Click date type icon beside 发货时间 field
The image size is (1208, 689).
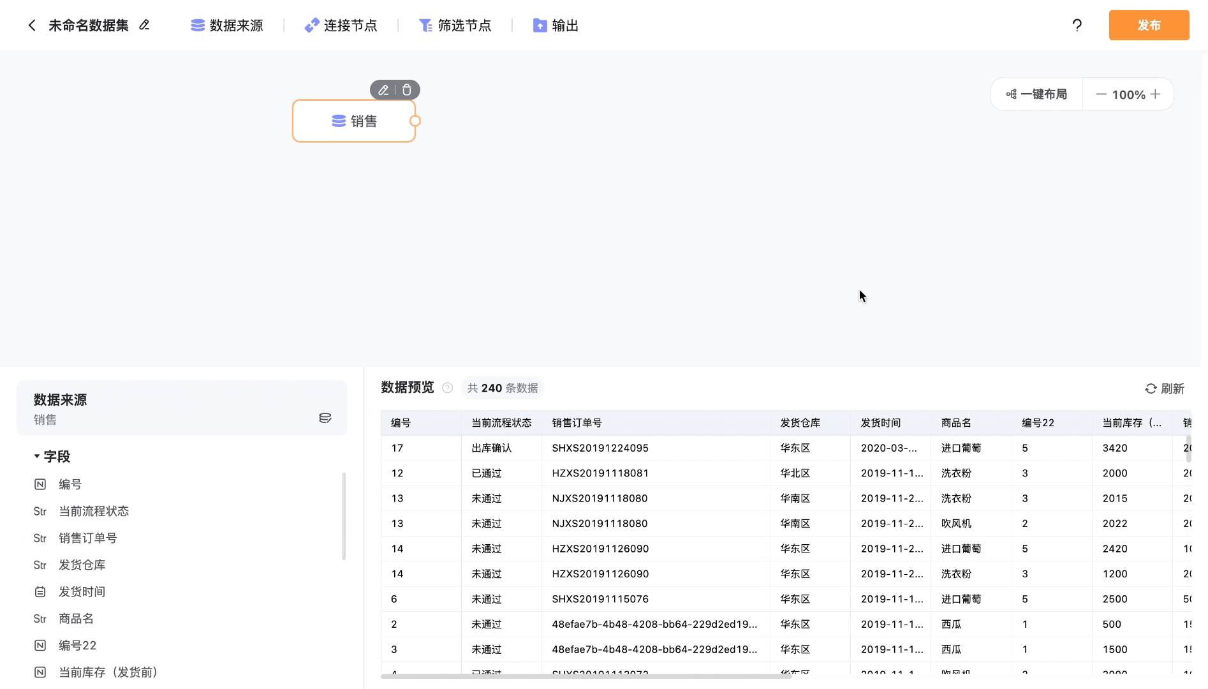[40, 592]
